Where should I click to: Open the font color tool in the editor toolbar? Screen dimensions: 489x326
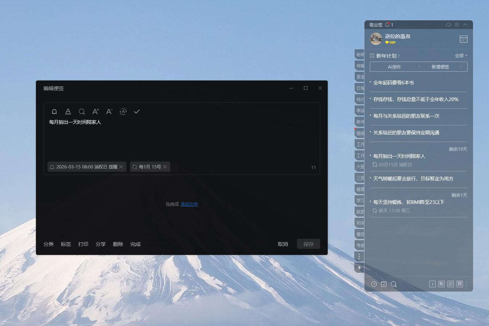click(68, 112)
